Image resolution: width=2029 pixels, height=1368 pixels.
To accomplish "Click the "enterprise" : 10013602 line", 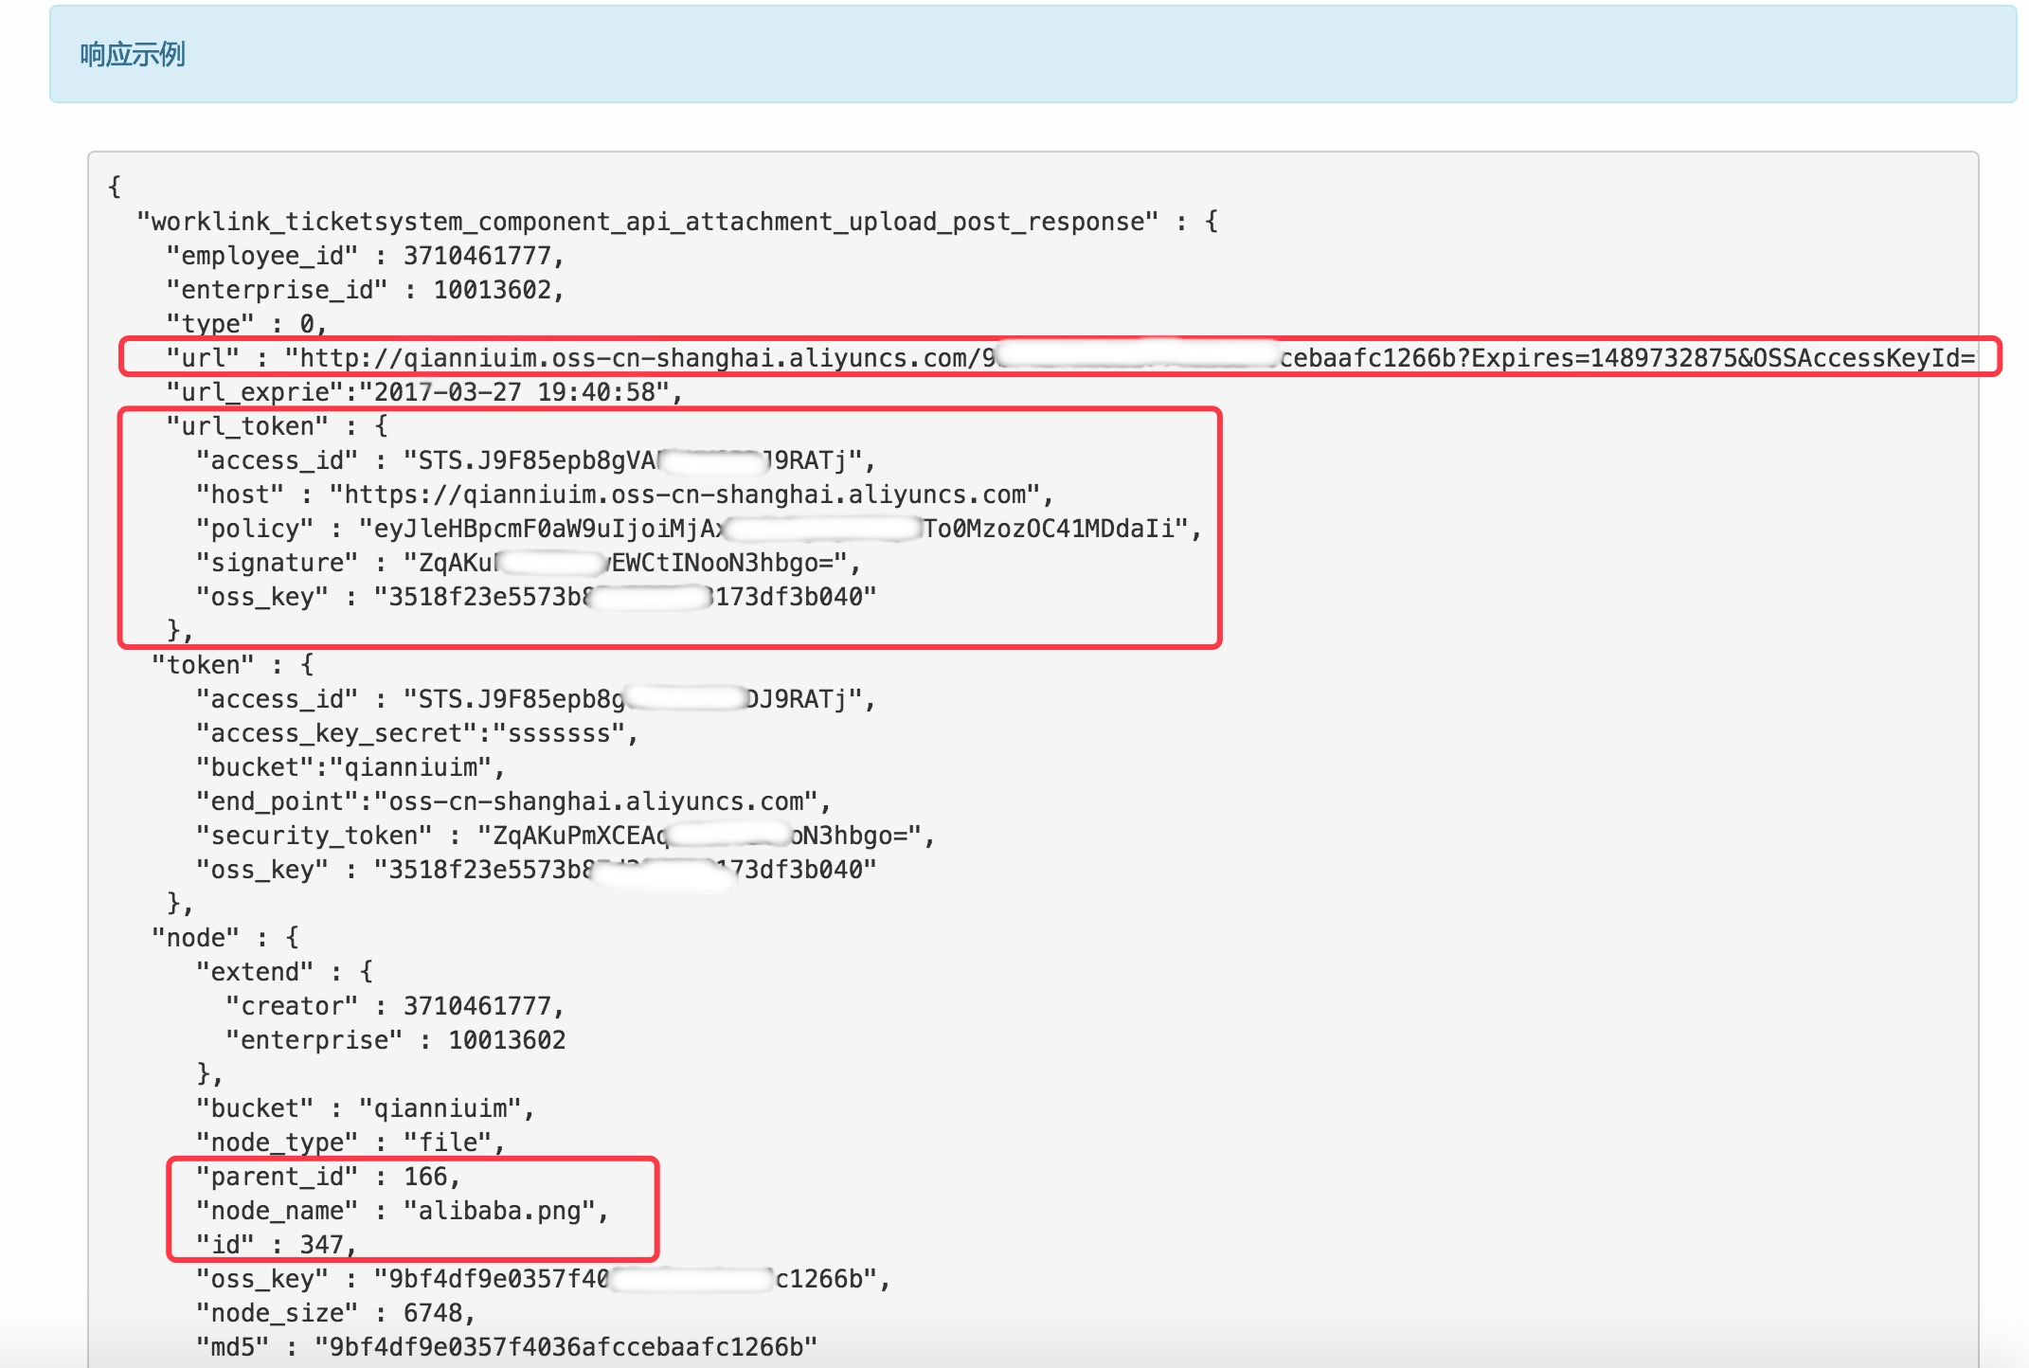I will [x=395, y=1040].
